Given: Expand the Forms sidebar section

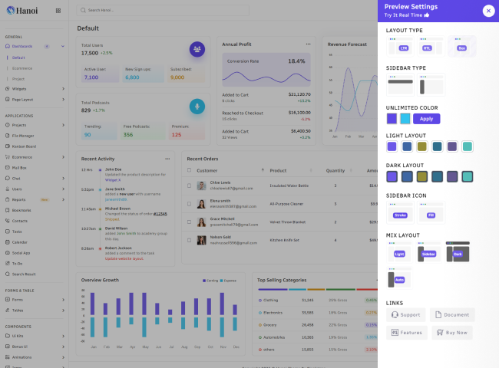Looking at the screenshot, I should pos(35,300).
